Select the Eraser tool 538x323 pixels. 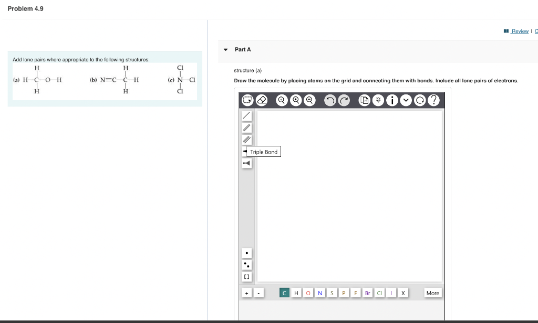[262, 100]
